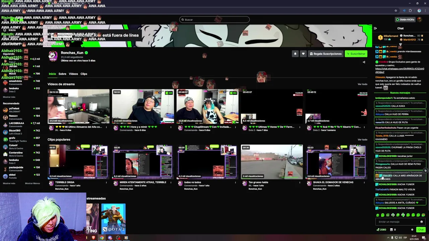Switch to the Inicio tab

pyautogui.click(x=52, y=74)
